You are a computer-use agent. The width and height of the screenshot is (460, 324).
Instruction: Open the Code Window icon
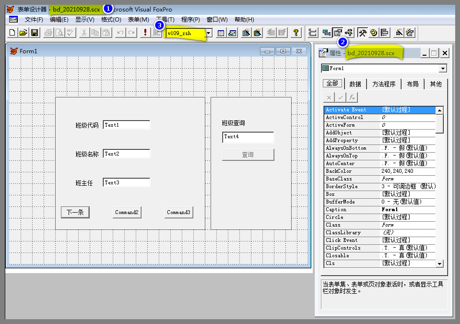pyautogui.click(x=349, y=33)
